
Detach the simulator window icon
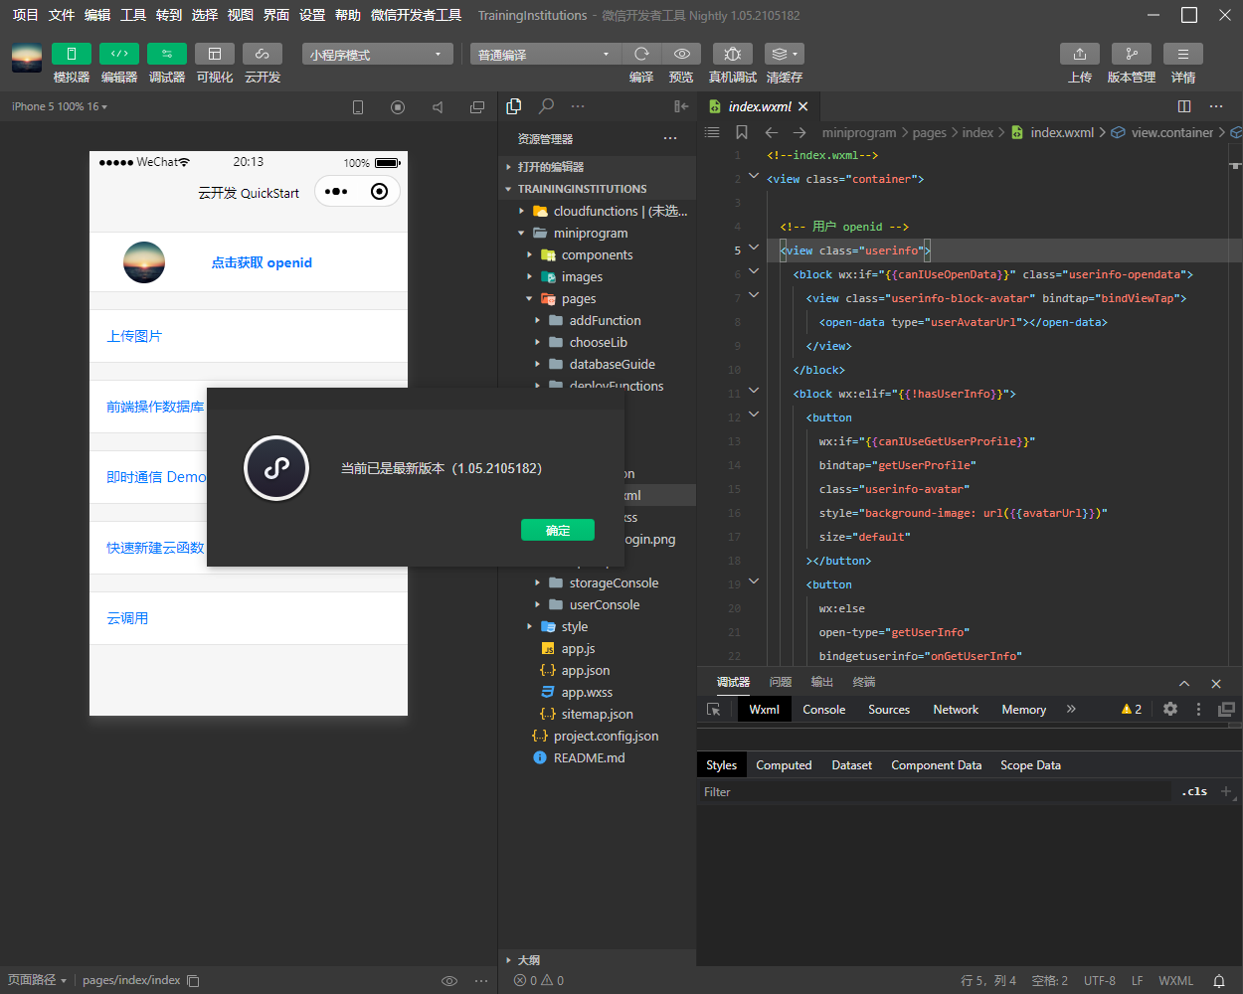[477, 107]
